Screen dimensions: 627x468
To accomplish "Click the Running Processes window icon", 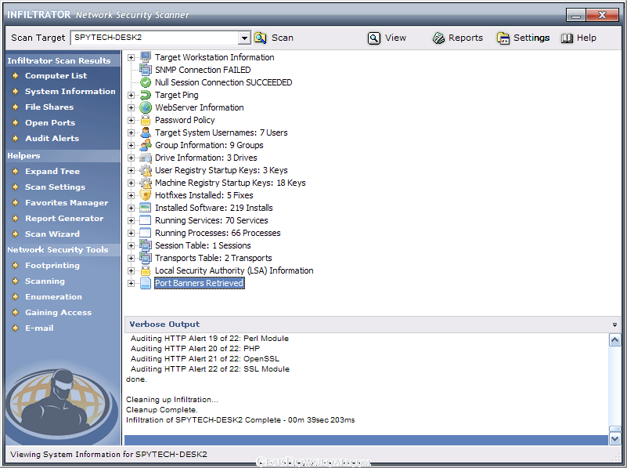I will 146,233.
